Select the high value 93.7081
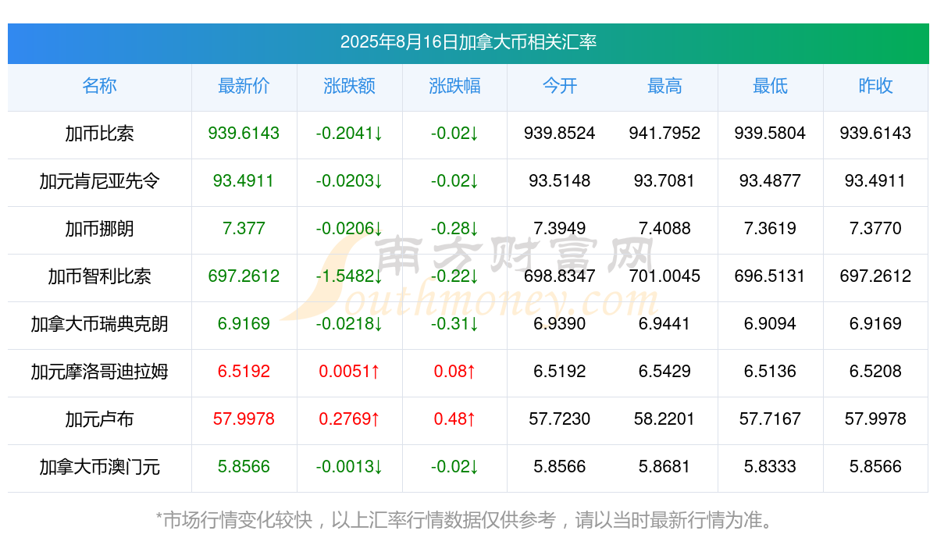Image resolution: width=937 pixels, height=545 pixels. (x=664, y=181)
